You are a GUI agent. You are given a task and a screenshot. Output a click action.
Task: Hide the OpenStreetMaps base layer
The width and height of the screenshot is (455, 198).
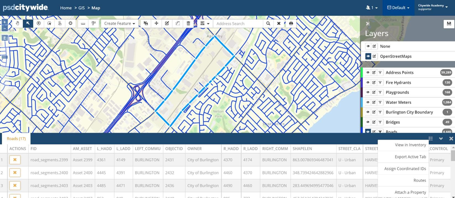point(368,56)
